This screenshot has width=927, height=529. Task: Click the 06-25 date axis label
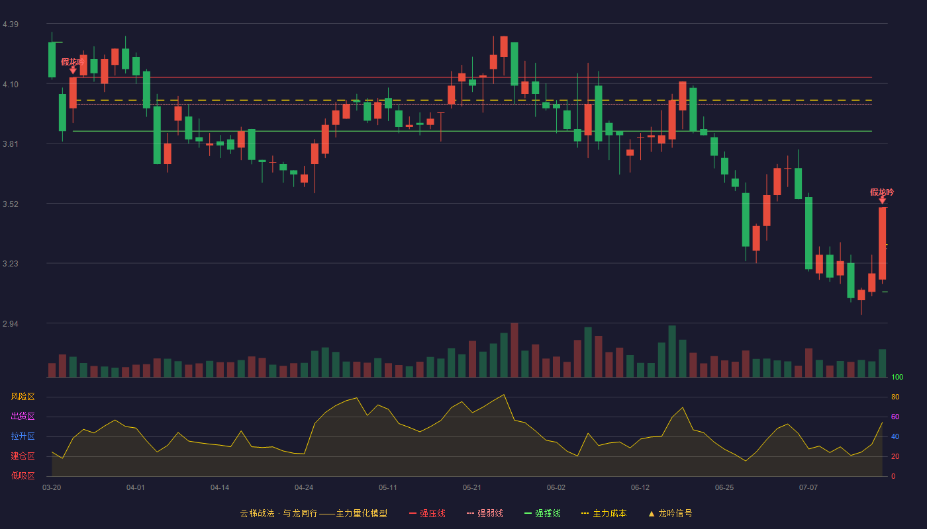724,487
